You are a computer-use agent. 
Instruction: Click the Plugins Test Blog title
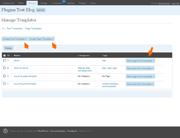pyautogui.click(x=18, y=10)
